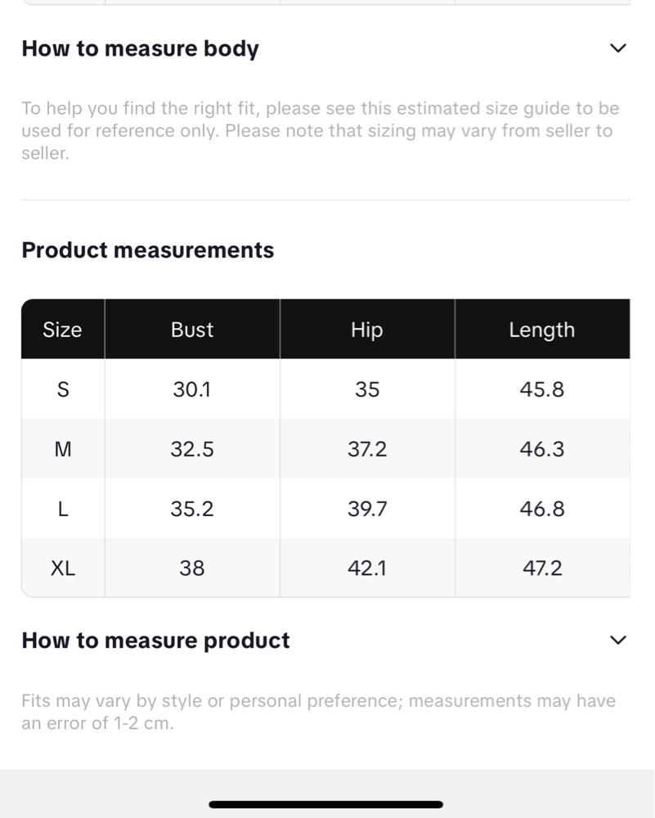Viewport: 655px width, 818px height.
Task: Click the size guide disclaimer text
Action: click(321, 130)
